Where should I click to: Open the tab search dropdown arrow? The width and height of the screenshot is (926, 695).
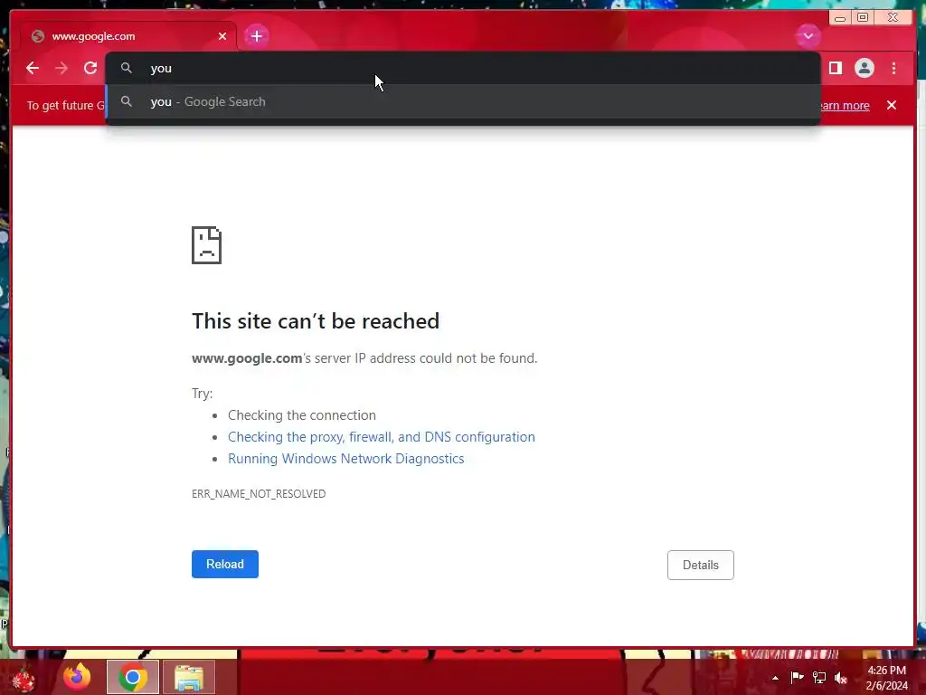(808, 36)
